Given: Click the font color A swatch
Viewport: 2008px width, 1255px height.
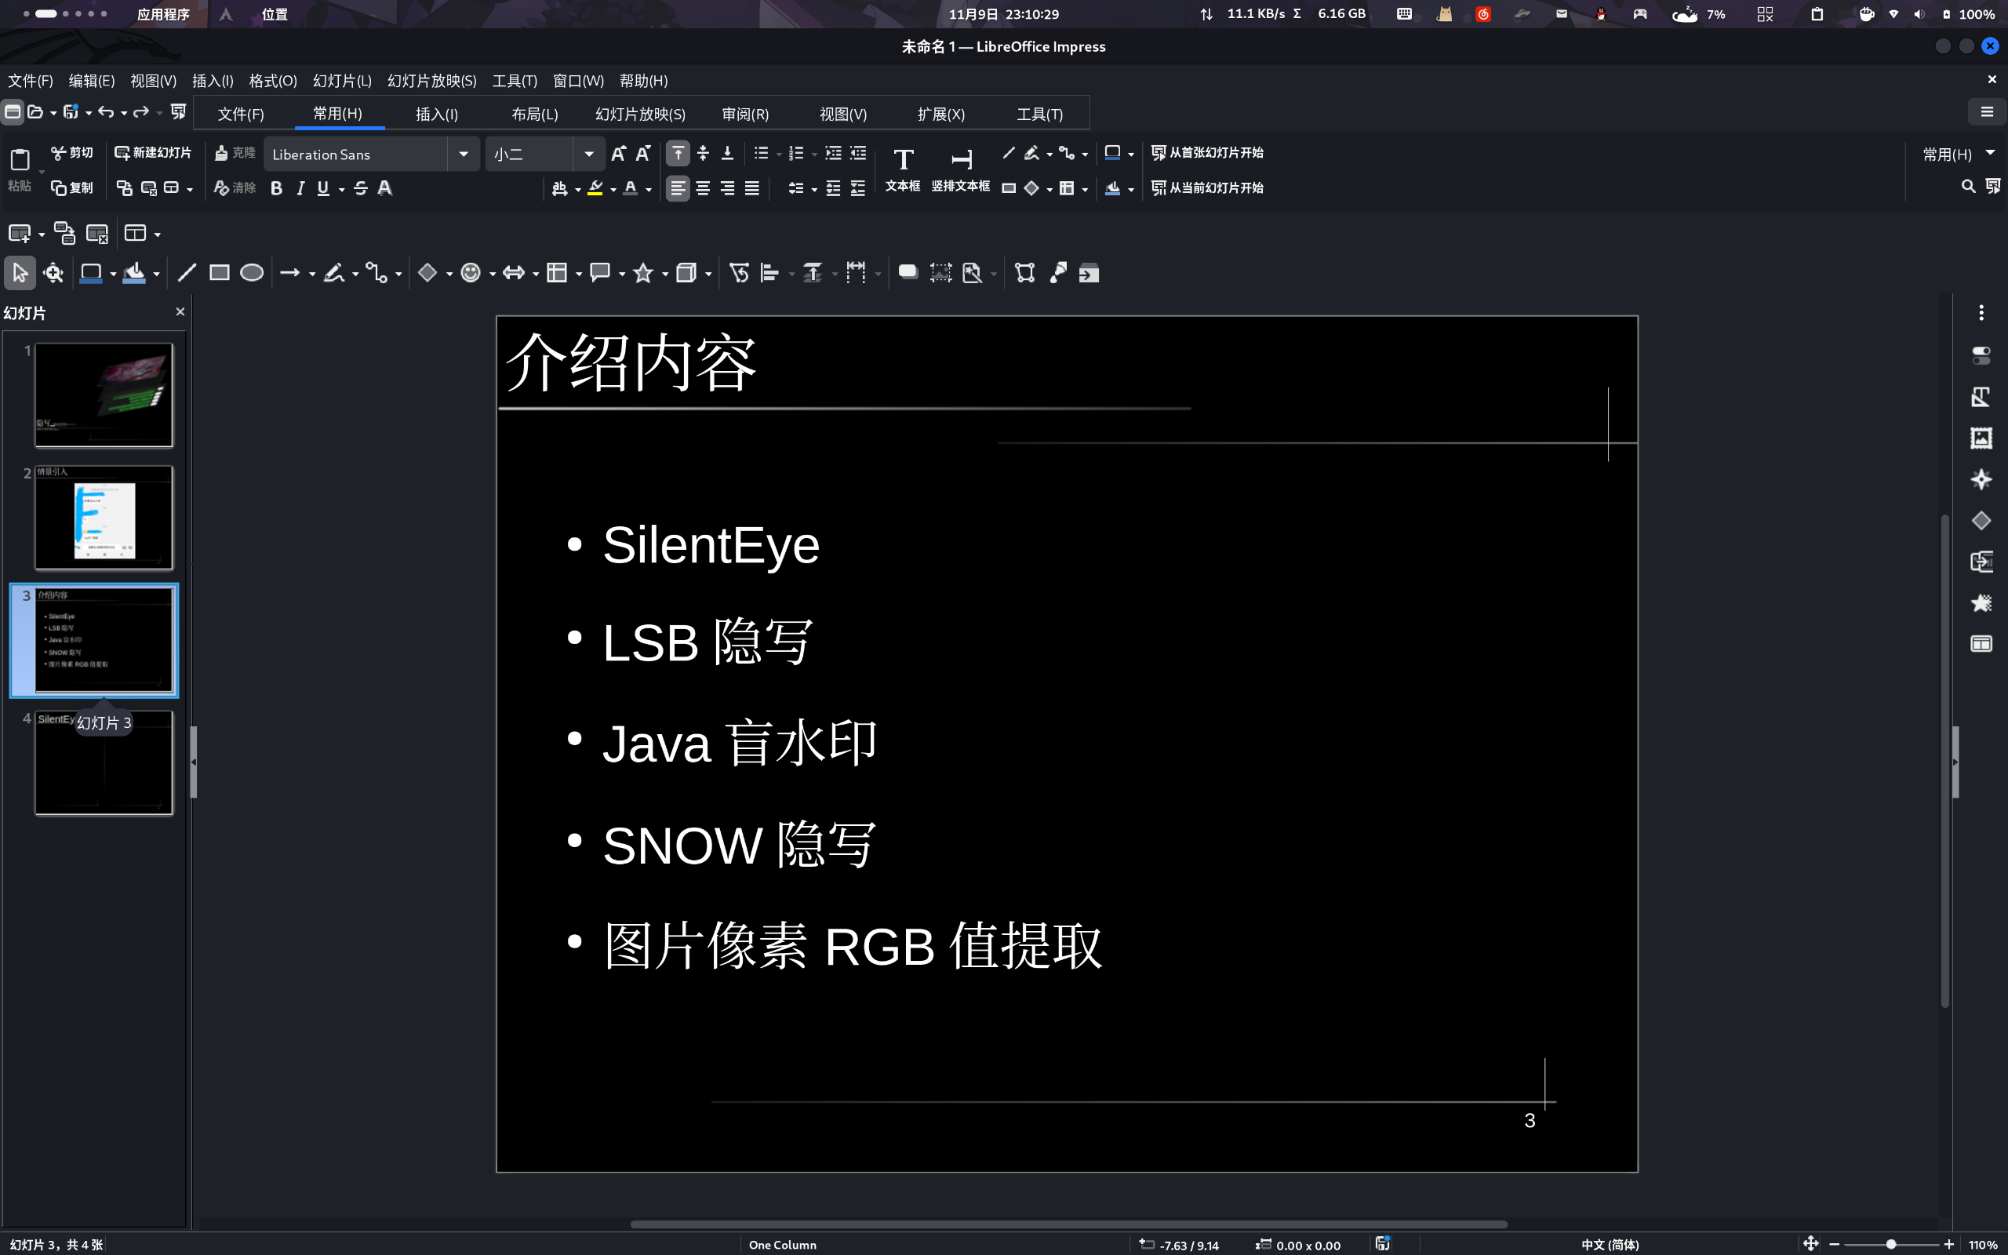Looking at the screenshot, I should [631, 188].
